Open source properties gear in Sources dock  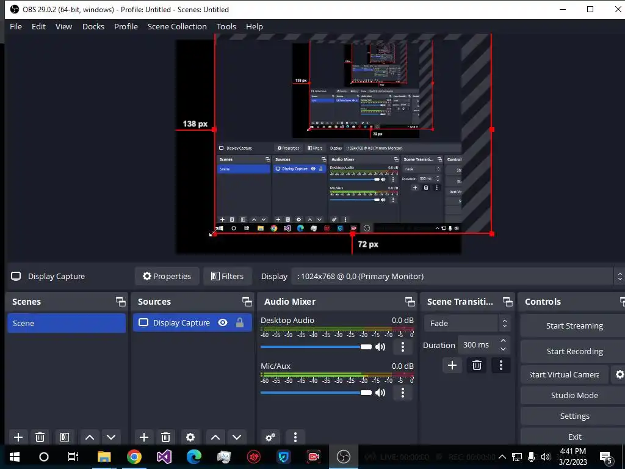190,437
